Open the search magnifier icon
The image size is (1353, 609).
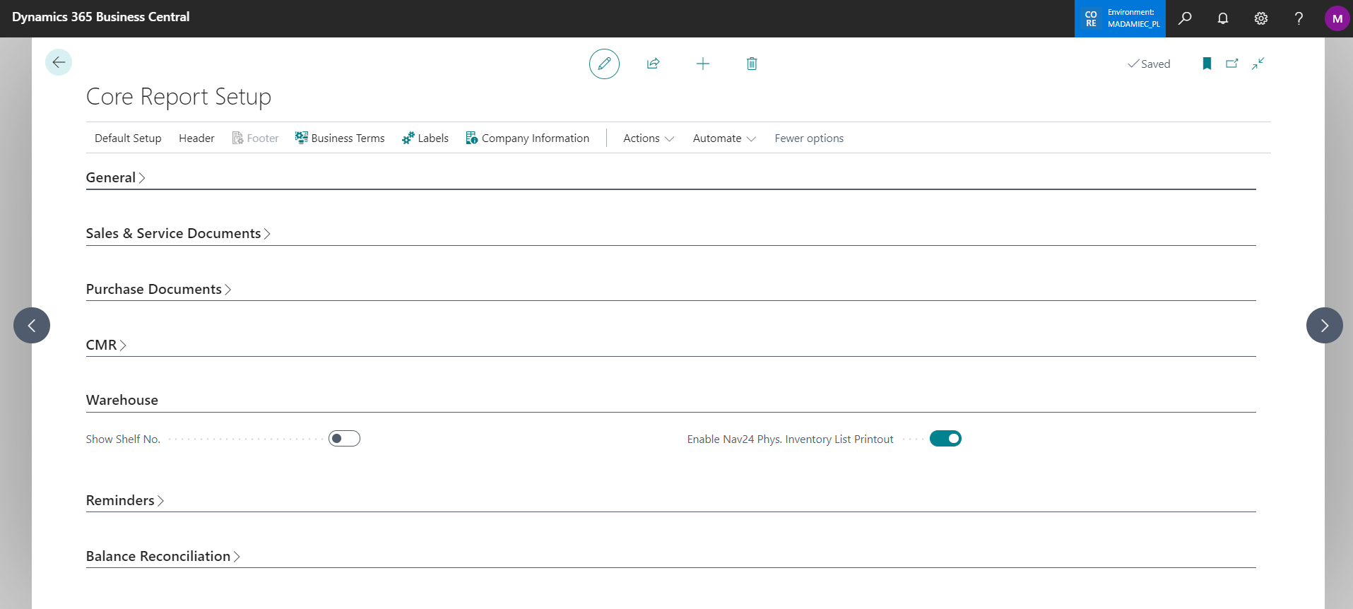click(1185, 18)
